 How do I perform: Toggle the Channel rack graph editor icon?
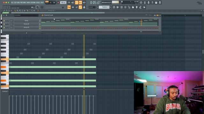tap(155, 15)
